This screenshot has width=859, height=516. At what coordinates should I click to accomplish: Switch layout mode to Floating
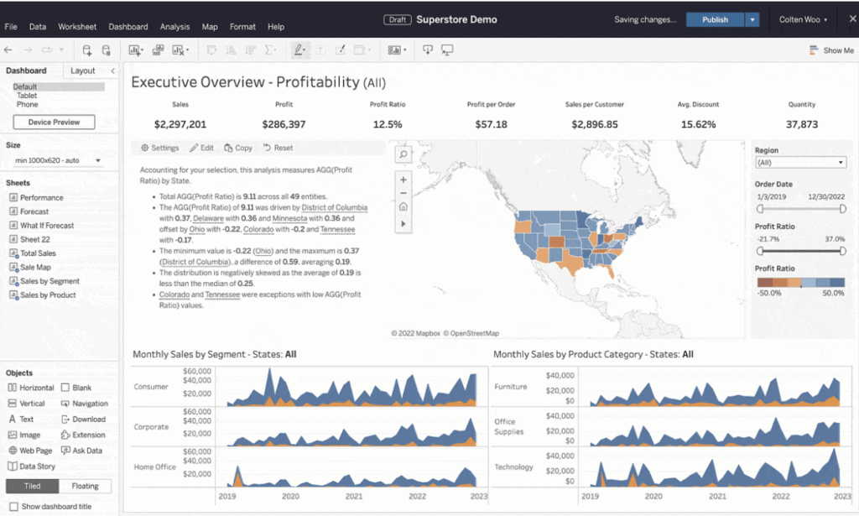pos(85,486)
